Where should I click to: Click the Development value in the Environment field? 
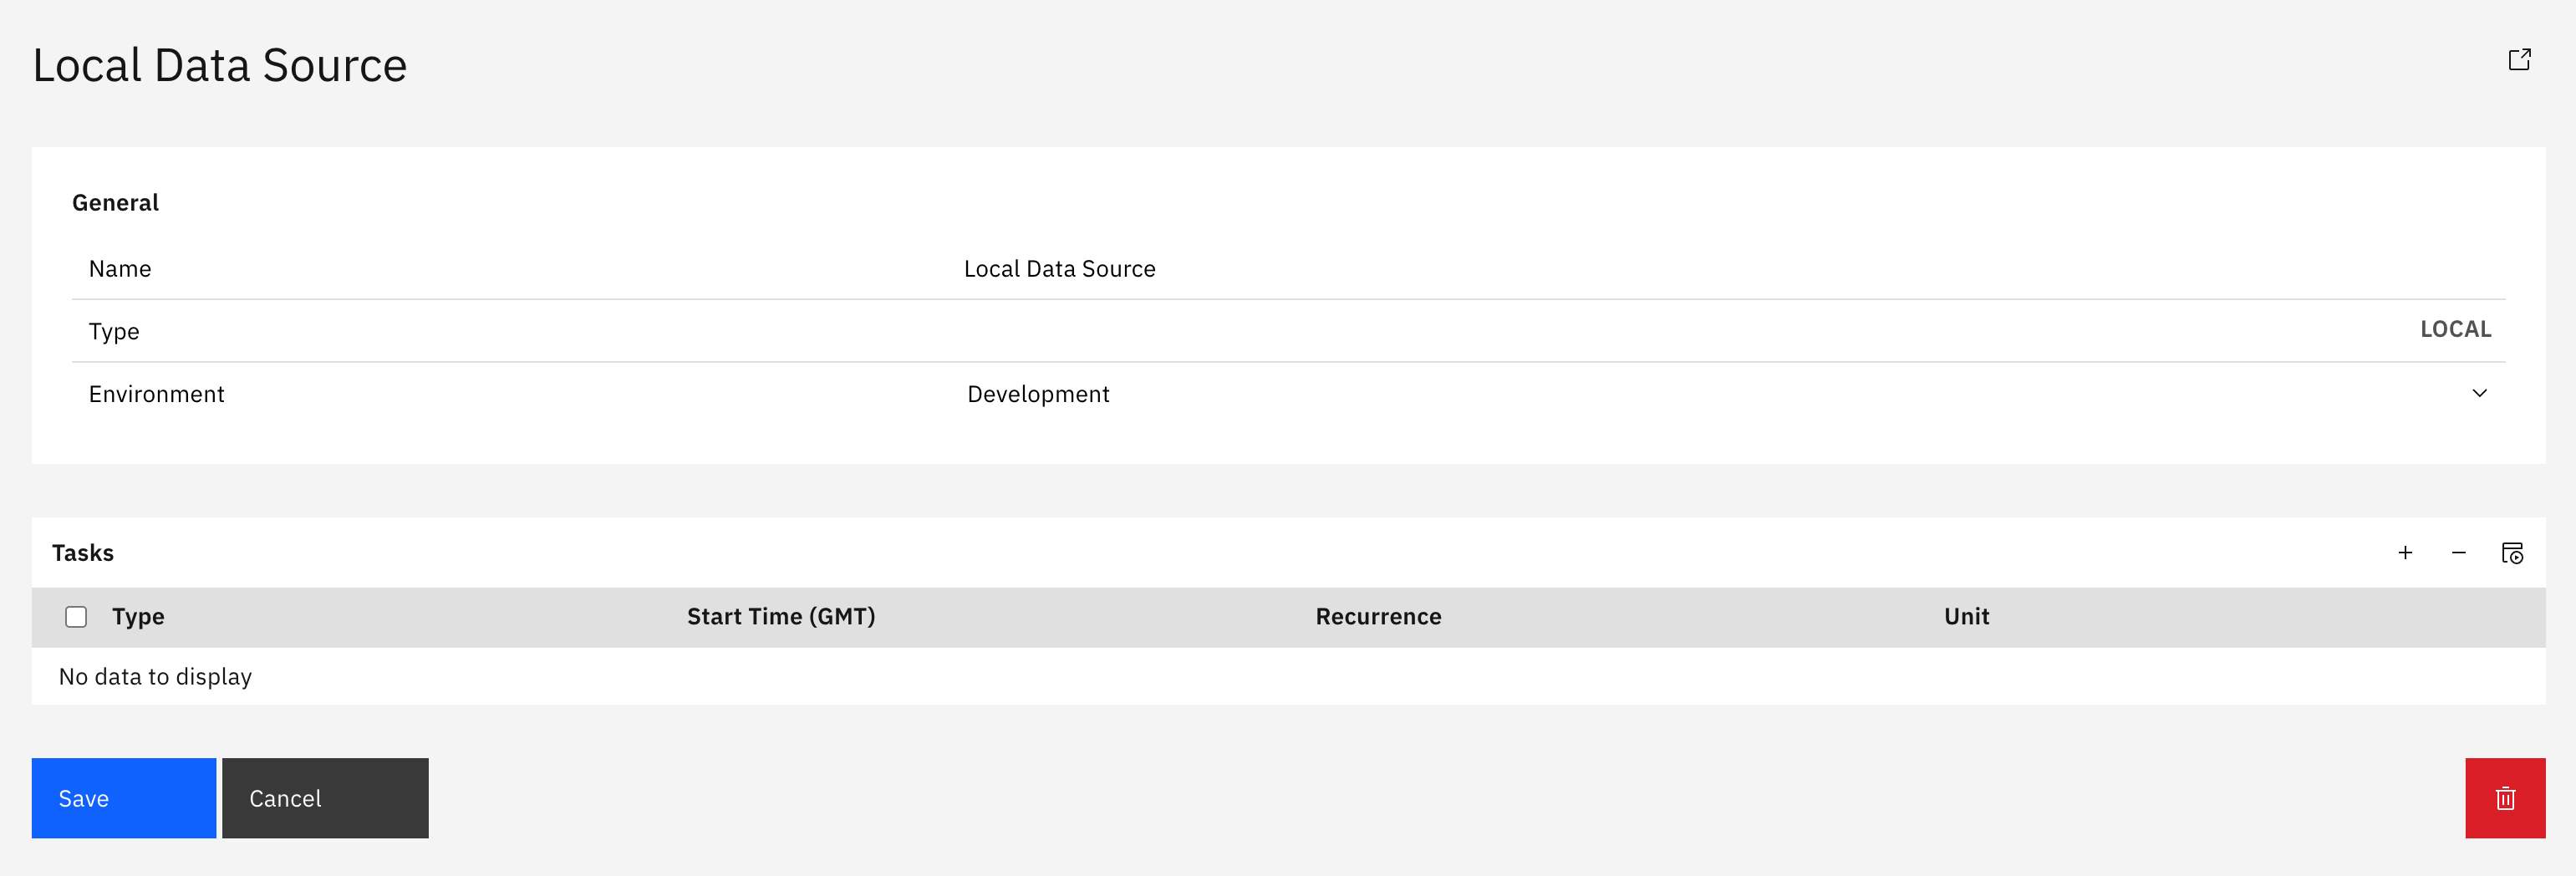click(1038, 394)
